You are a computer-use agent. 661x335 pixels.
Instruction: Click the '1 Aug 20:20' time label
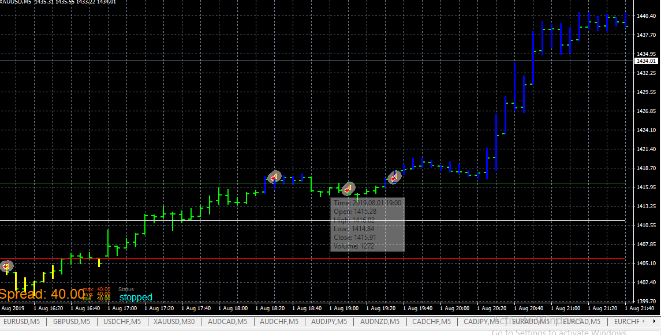(x=492, y=308)
